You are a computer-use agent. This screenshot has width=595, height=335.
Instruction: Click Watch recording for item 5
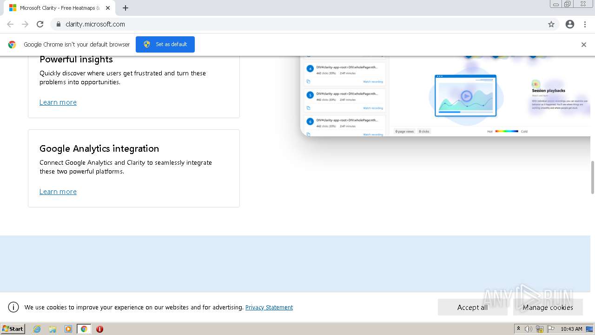tap(373, 108)
